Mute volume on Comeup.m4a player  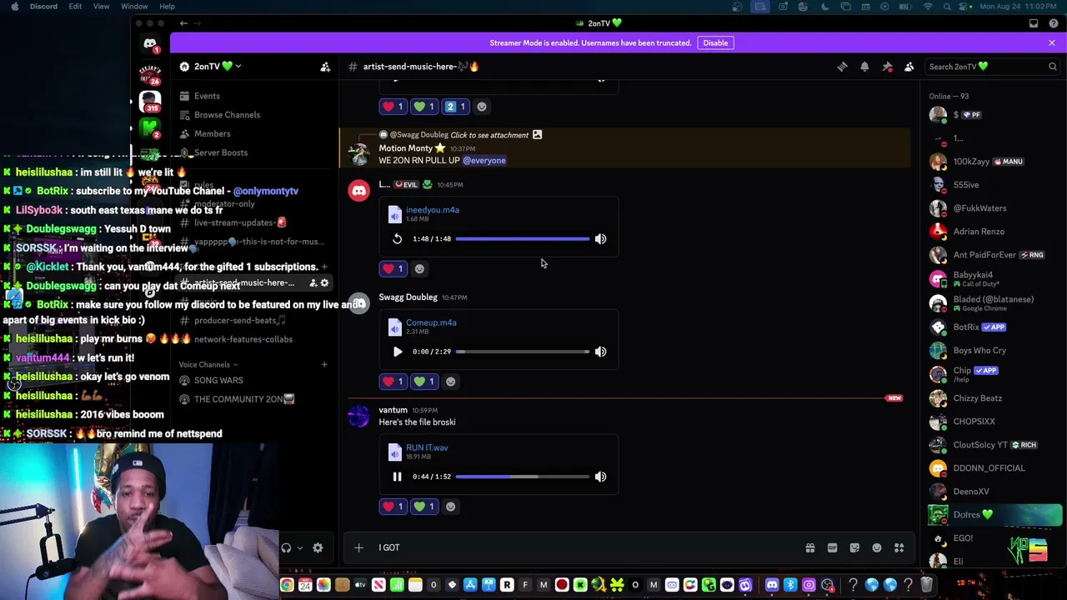click(600, 352)
